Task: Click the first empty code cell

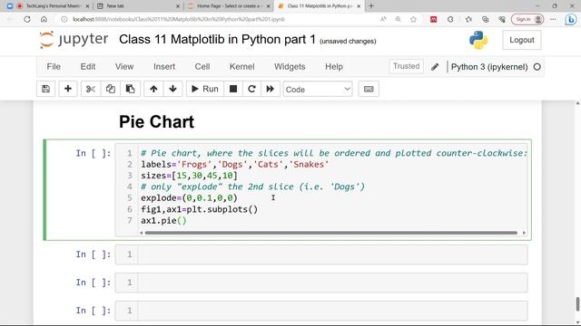Action: click(321, 254)
